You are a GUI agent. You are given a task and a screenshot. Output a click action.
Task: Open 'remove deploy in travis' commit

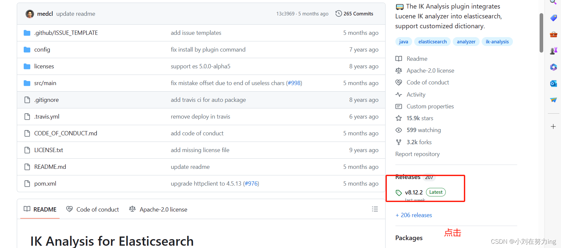point(200,117)
